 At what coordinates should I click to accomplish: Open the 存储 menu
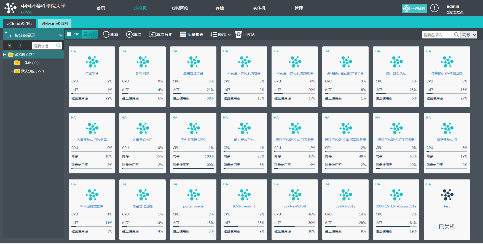pos(220,8)
